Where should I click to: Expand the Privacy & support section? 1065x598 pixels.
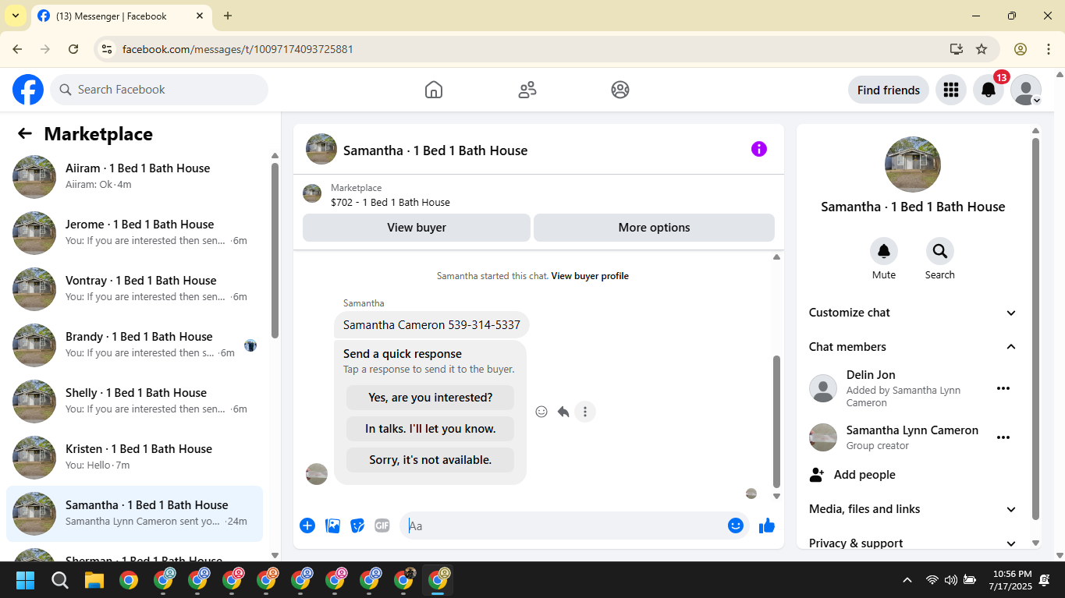tap(913, 543)
